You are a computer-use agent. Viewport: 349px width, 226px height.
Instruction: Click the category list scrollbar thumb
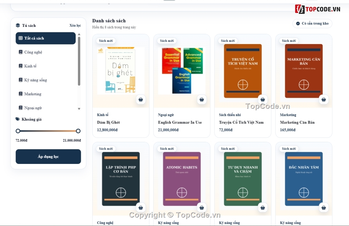coord(79,61)
